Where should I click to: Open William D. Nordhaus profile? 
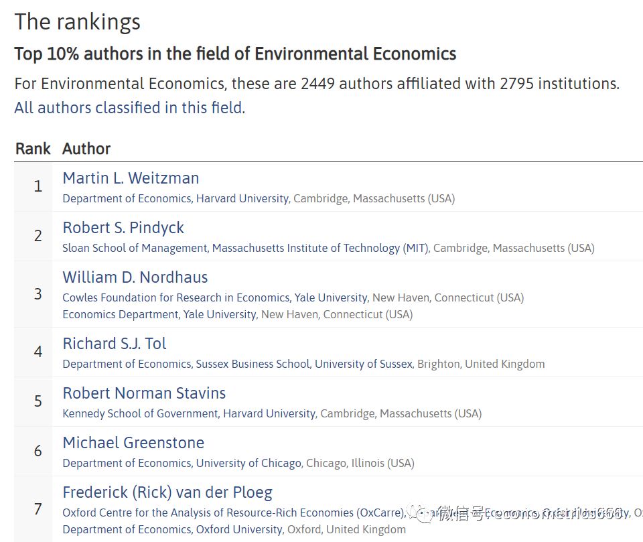pos(135,277)
